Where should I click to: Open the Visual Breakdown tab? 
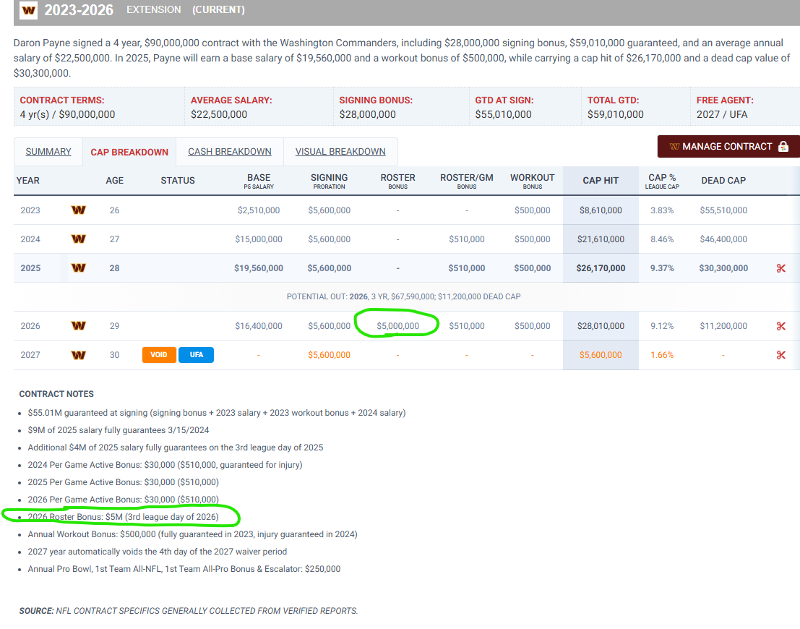tap(340, 152)
